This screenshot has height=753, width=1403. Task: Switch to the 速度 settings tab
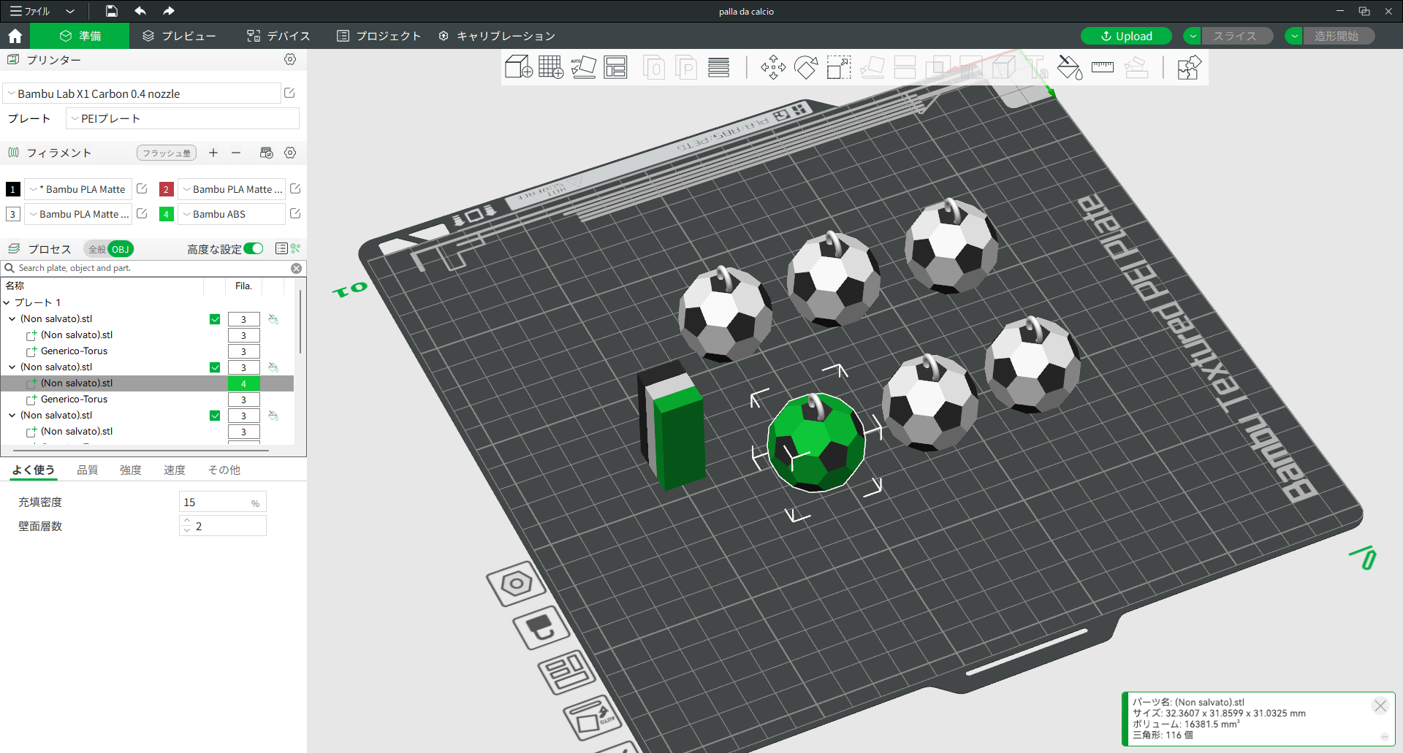point(175,470)
